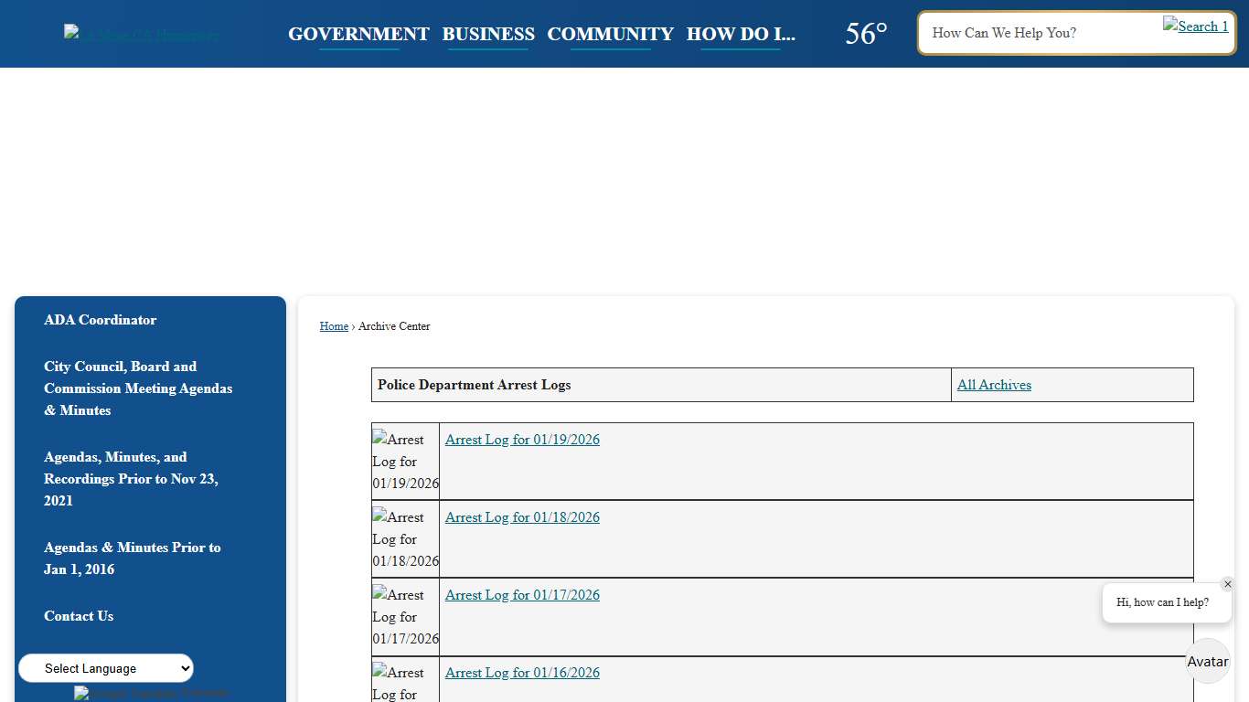Click the Arrest Log for 01/16/2026 thumbnail

[404, 680]
